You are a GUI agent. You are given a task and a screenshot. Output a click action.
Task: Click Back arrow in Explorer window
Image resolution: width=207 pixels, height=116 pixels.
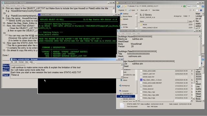pos(119,6)
